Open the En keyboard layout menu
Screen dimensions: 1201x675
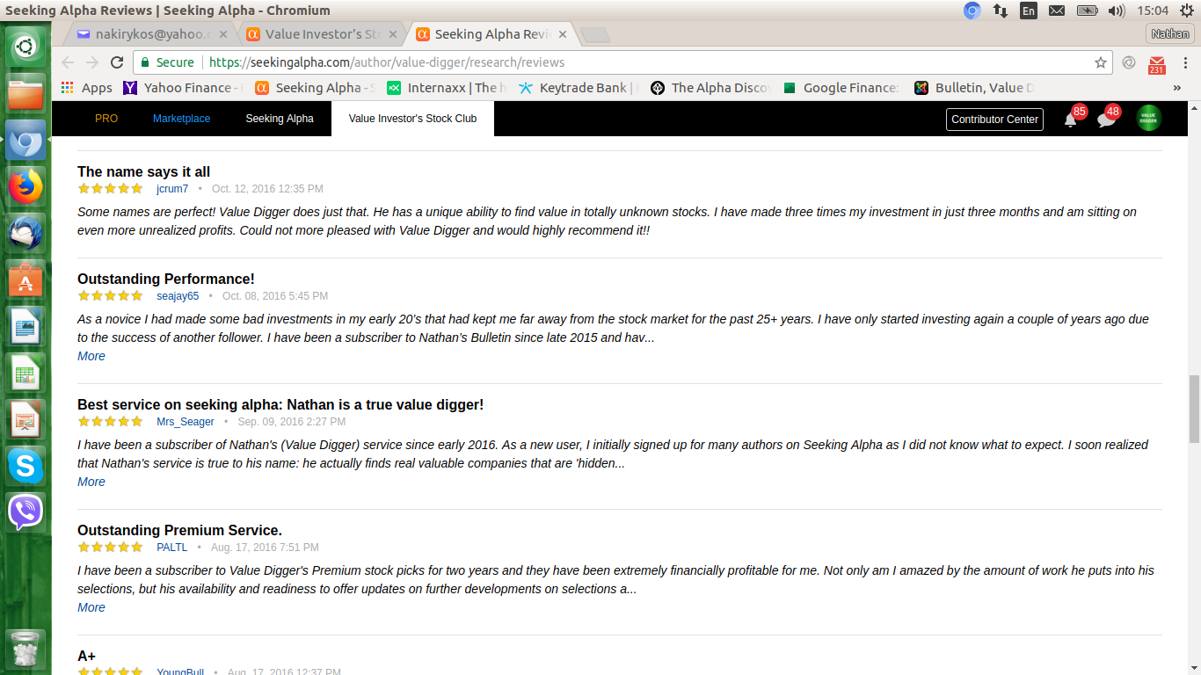pyautogui.click(x=1029, y=11)
